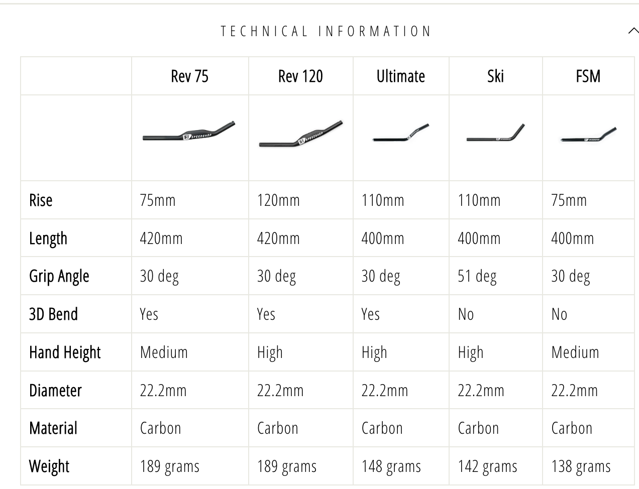639x489 pixels.
Task: Collapse the Technical Information section chevron
Action: (x=633, y=31)
